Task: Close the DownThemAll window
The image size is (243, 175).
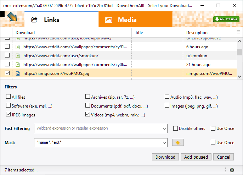Action: point(234,5)
